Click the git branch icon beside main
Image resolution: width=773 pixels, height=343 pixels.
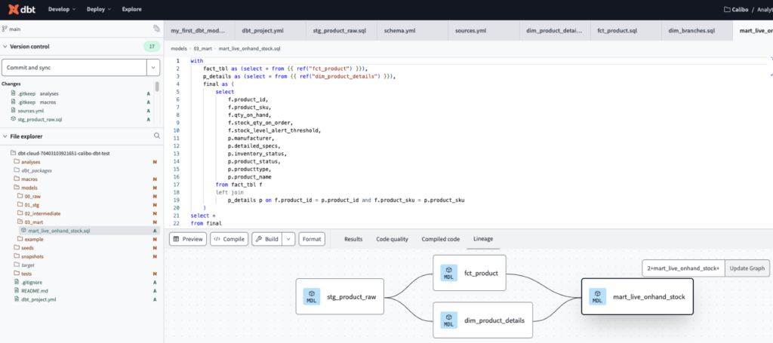point(5,29)
